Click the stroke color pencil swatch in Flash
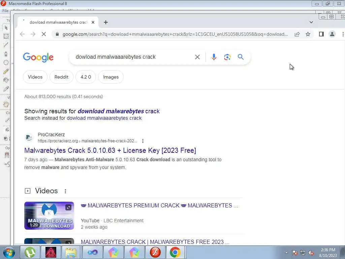The image size is (345, 259). coord(7,120)
